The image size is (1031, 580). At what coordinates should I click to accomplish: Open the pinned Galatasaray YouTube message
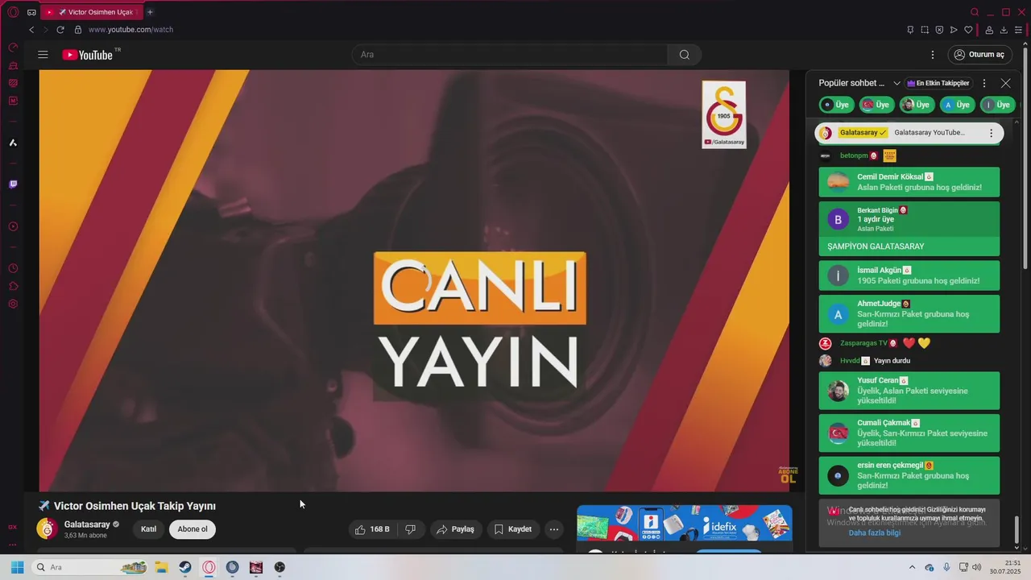point(910,133)
